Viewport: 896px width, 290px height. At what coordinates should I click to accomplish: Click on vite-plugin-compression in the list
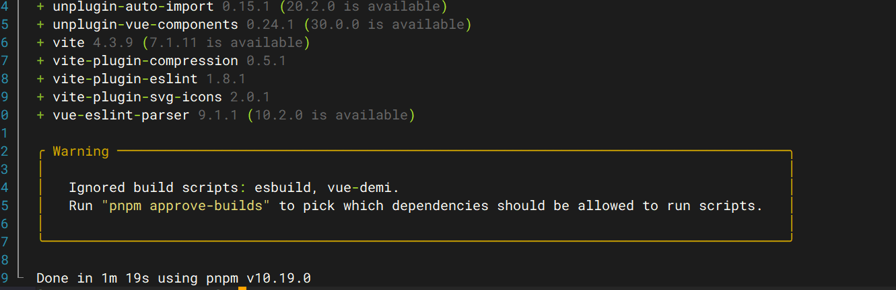point(145,61)
